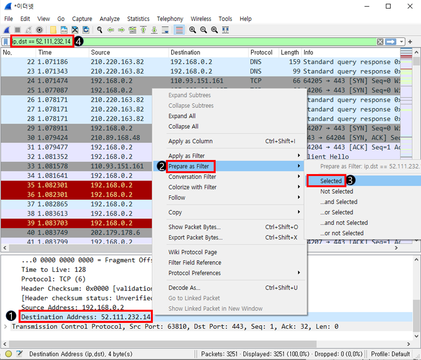Jump to the first packet icon

point(143,30)
